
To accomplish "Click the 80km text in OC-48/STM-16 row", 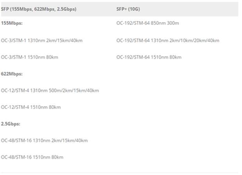I will [x=57, y=157].
